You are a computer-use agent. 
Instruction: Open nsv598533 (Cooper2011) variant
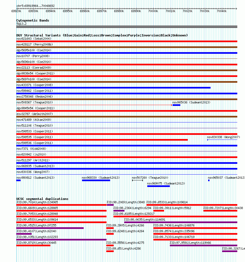tap(35, 131)
